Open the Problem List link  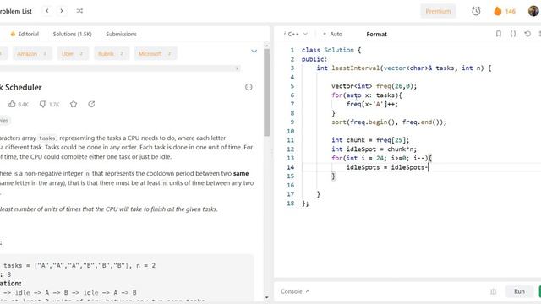(x=16, y=11)
